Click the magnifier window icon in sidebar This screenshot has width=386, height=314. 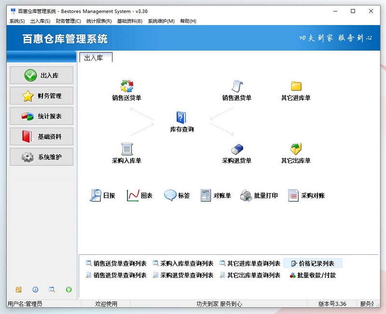pos(52,289)
